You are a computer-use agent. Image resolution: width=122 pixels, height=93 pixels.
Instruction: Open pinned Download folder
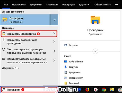pyautogui.click(x=74, y=83)
